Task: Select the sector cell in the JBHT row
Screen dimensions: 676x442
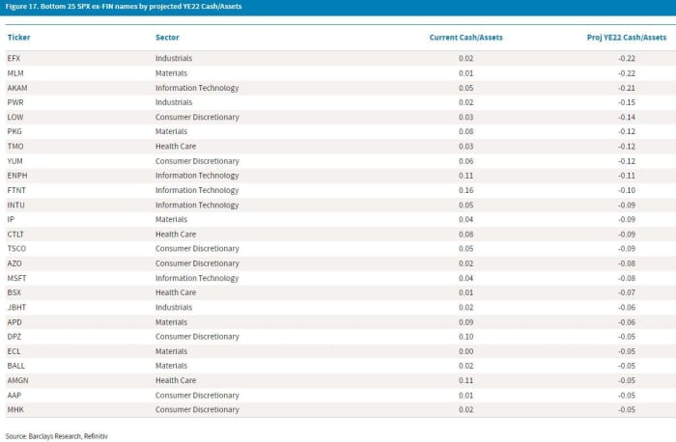Action: (x=174, y=308)
